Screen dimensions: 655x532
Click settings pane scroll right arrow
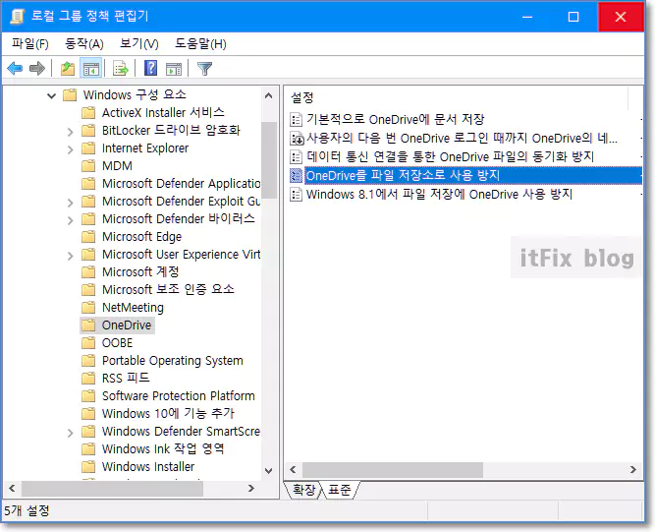pyautogui.click(x=633, y=470)
